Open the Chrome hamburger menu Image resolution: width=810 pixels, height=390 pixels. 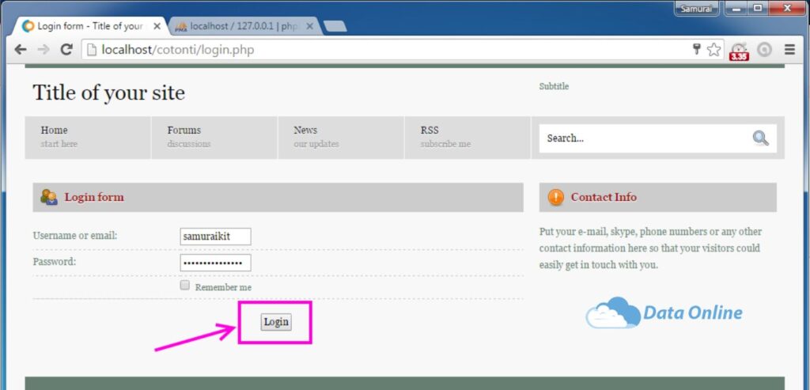click(789, 50)
